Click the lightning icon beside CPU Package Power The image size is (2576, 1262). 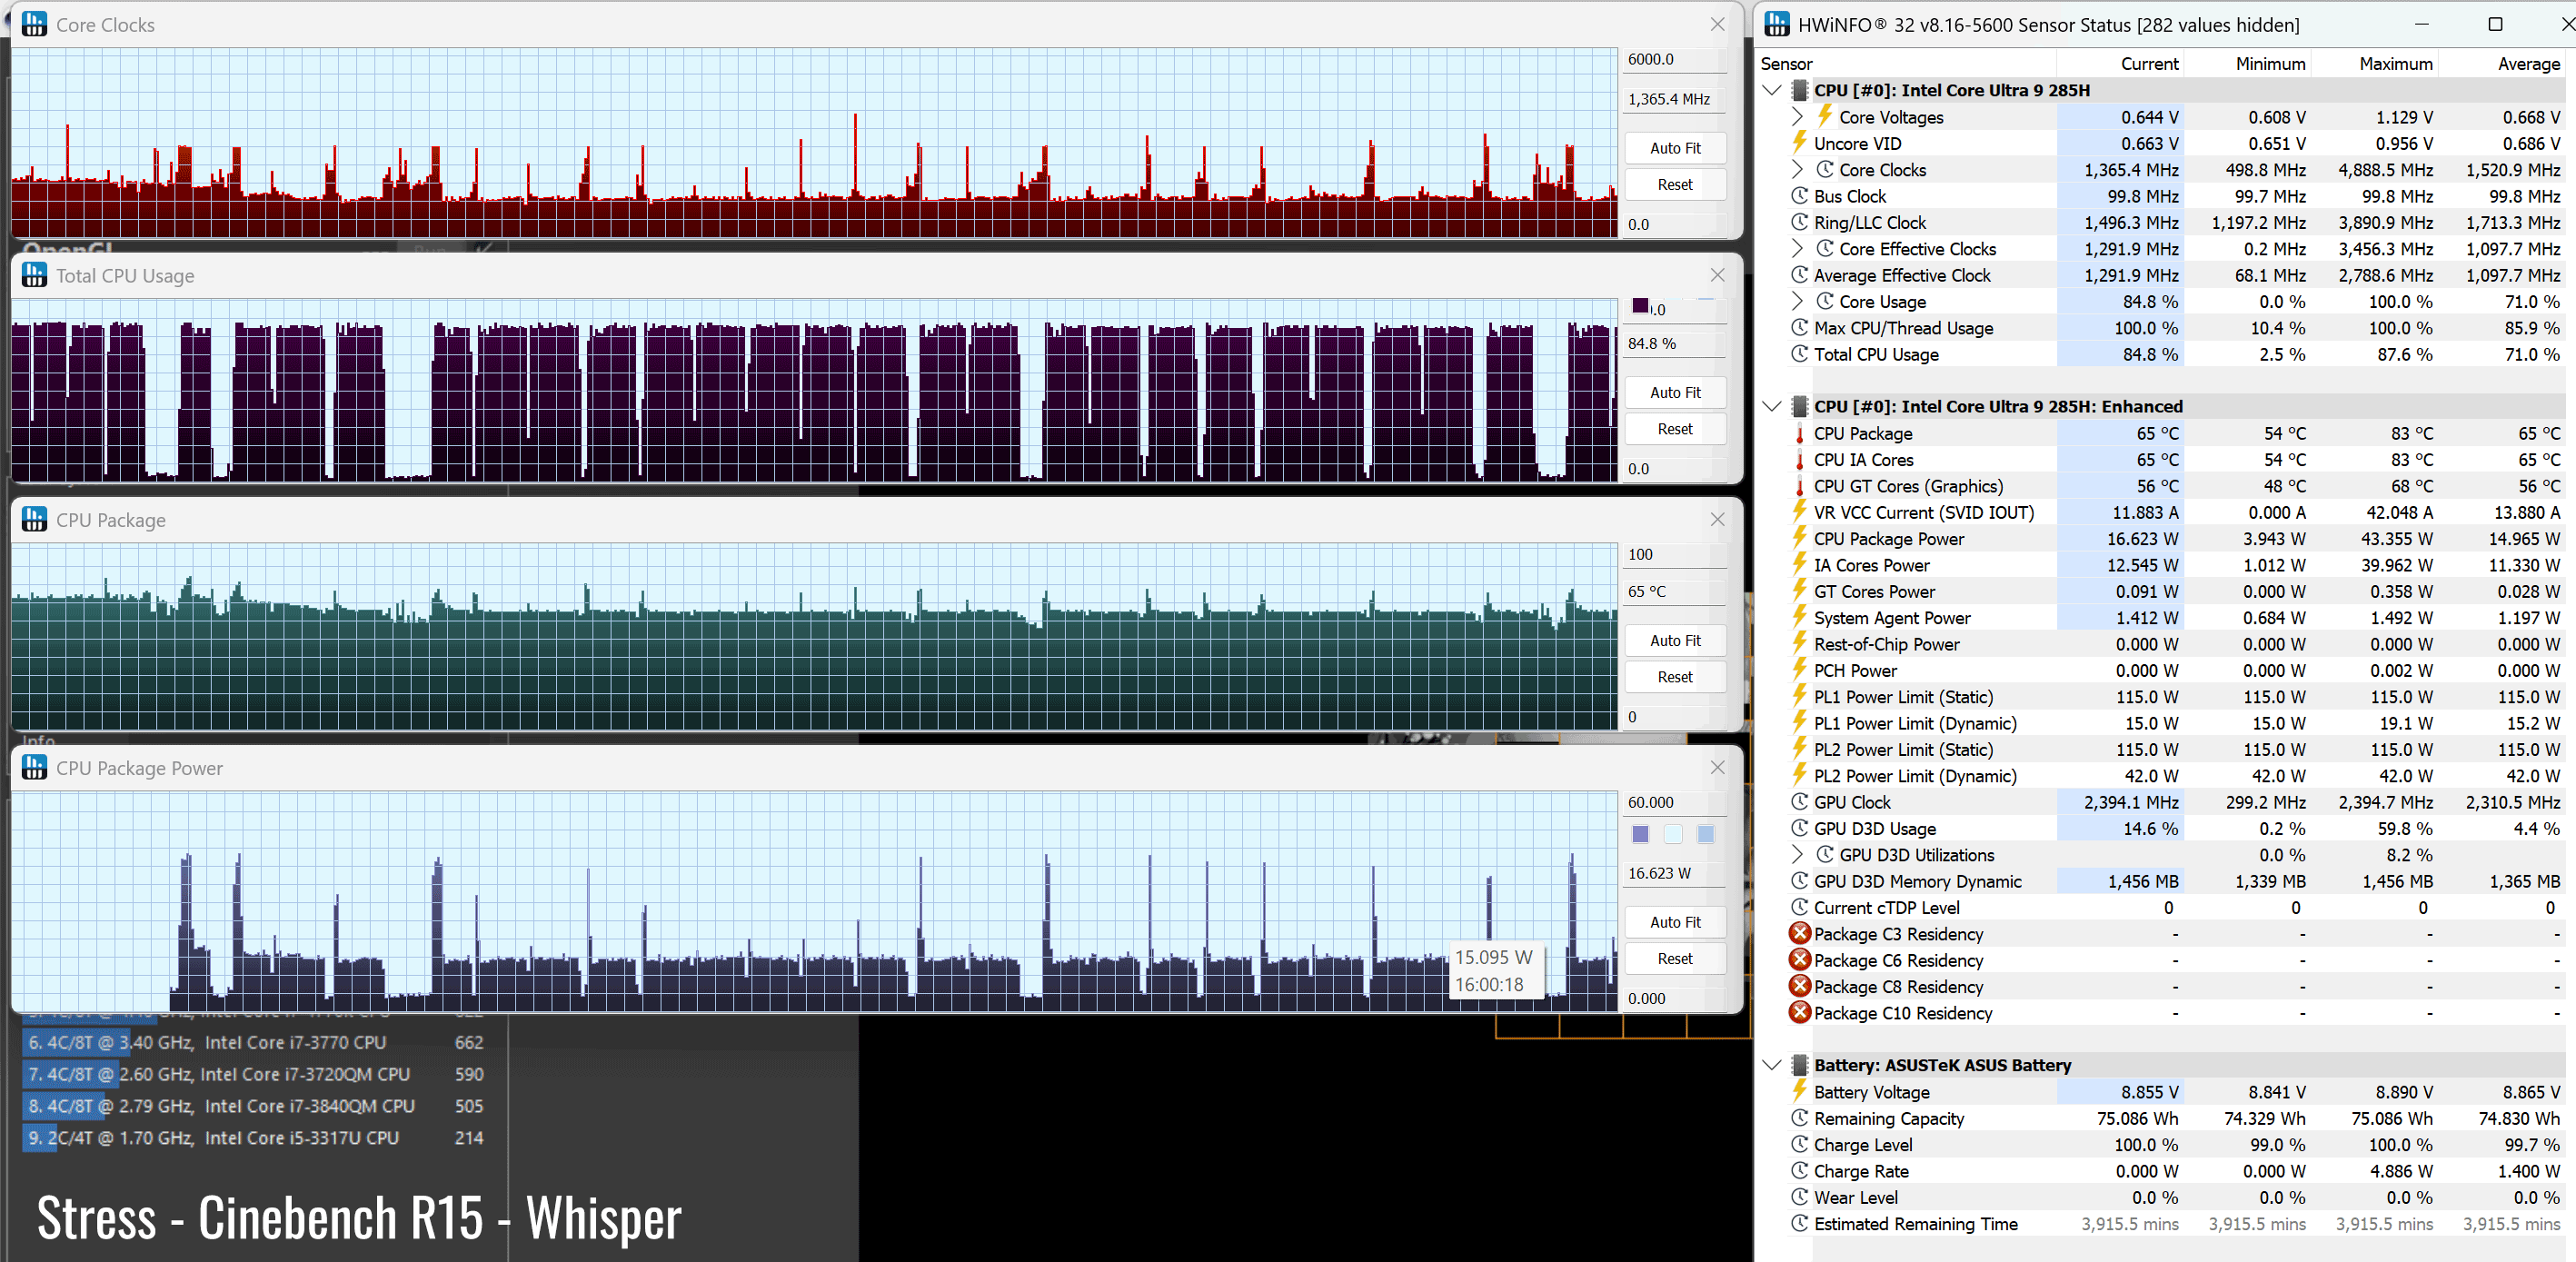1799,538
